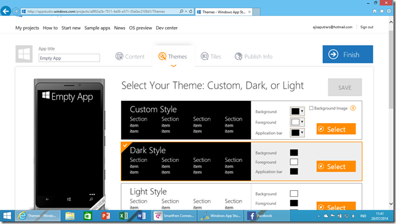Open Custom Style Background color dropdown
This screenshot has height=224, width=396.
click(297, 111)
